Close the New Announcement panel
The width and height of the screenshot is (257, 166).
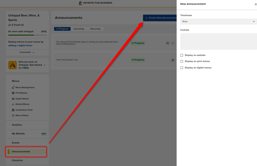[255, 4]
